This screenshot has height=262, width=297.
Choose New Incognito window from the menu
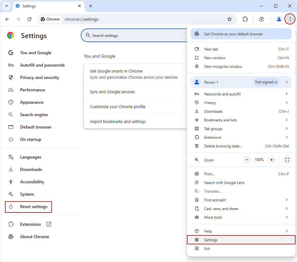coord(241,67)
